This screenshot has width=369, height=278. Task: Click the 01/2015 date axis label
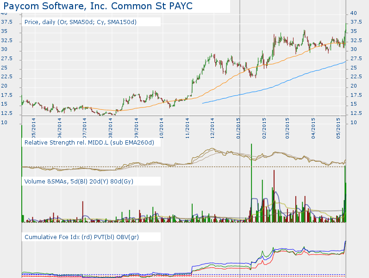[238, 128]
